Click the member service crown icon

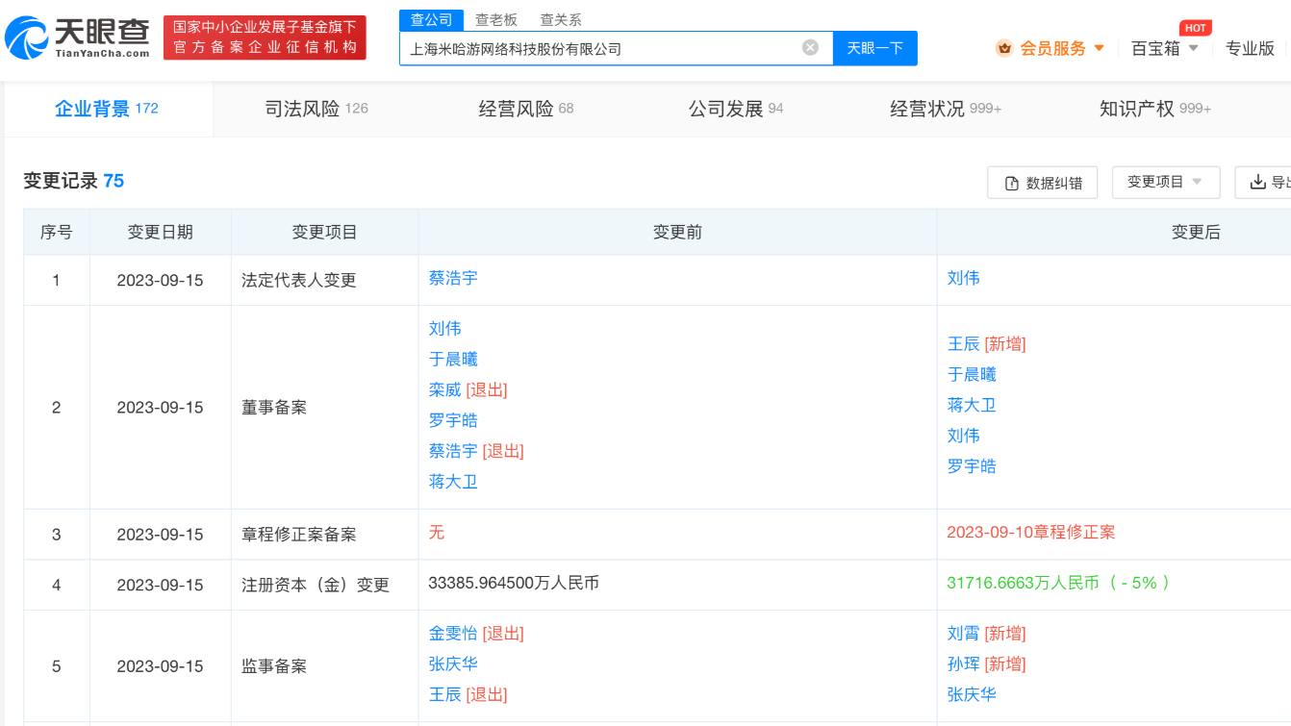[1004, 48]
